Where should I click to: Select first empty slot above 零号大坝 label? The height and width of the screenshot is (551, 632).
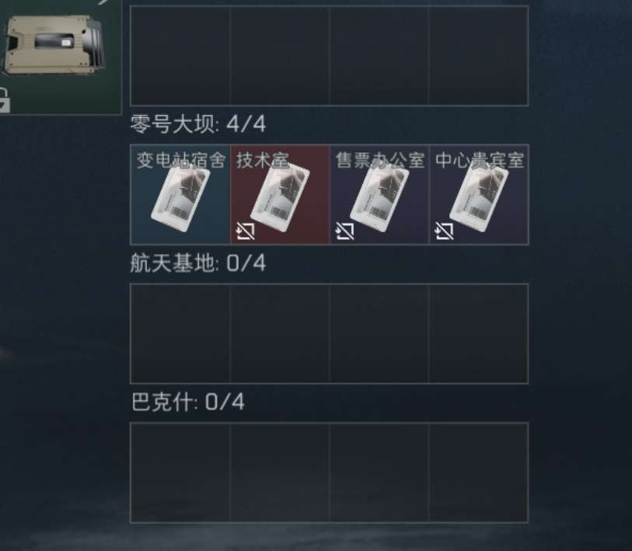click(180, 56)
